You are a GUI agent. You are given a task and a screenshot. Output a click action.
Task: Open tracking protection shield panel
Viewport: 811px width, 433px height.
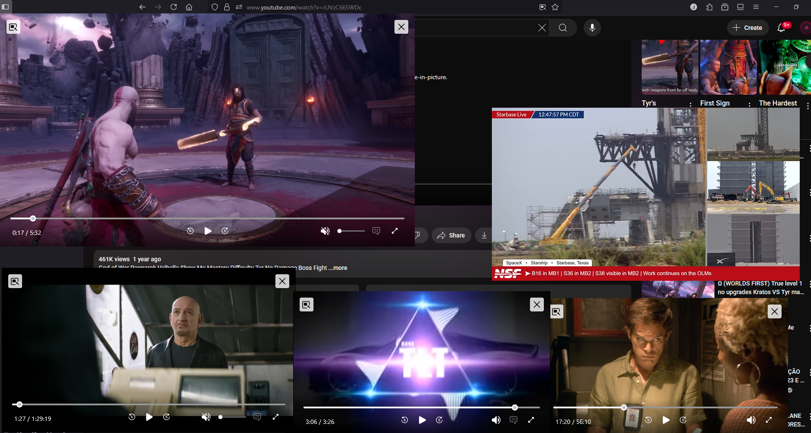click(215, 7)
